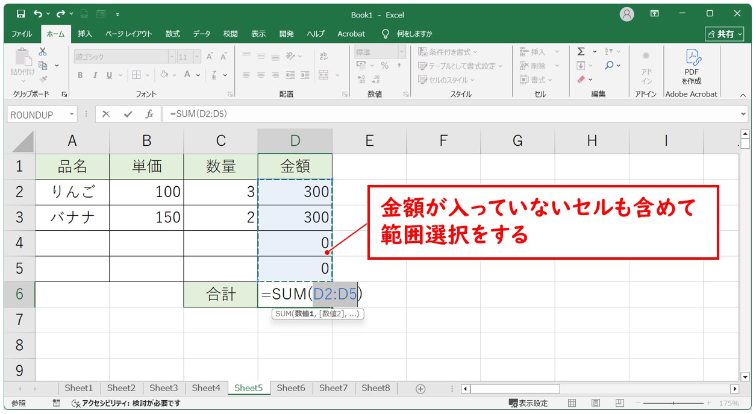
Task: Click the Save icon in title bar
Action: 20,14
